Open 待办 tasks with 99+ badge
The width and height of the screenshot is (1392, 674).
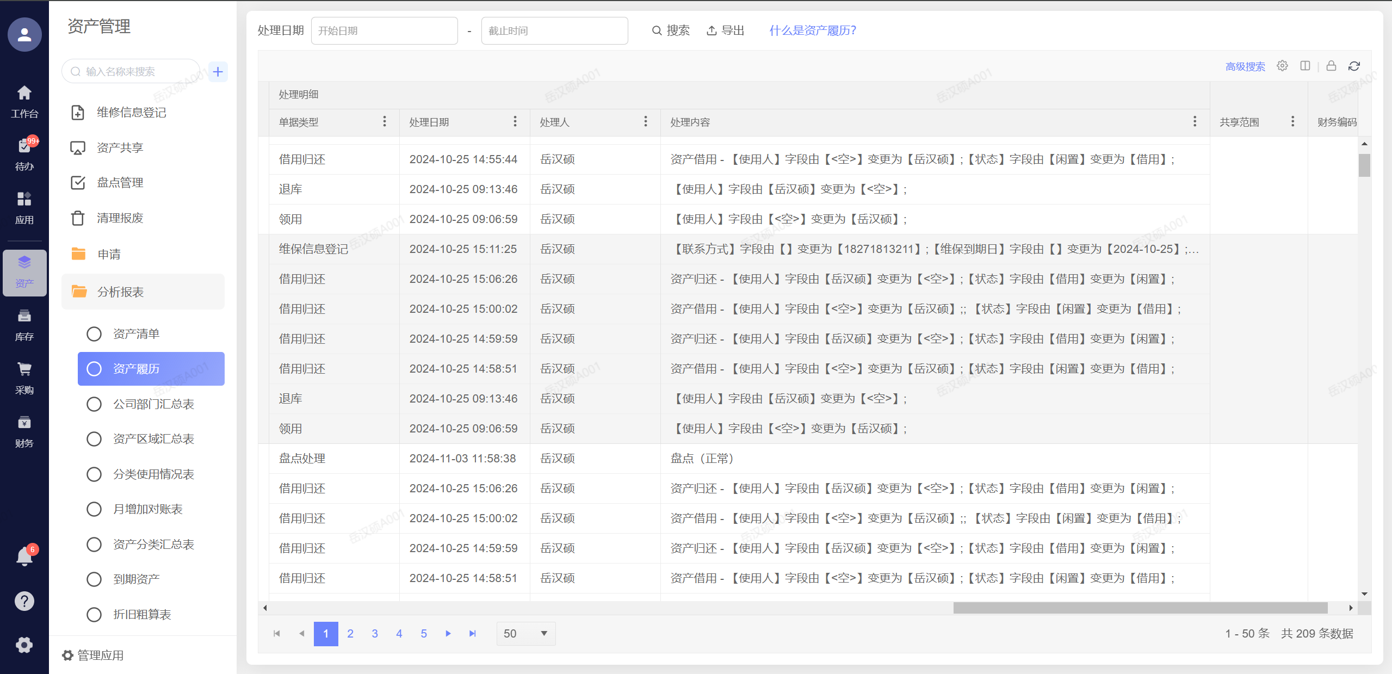coord(24,154)
